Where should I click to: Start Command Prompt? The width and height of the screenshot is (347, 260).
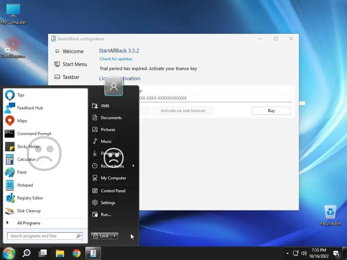point(45,133)
